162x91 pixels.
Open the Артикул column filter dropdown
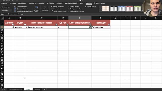click(13, 25)
